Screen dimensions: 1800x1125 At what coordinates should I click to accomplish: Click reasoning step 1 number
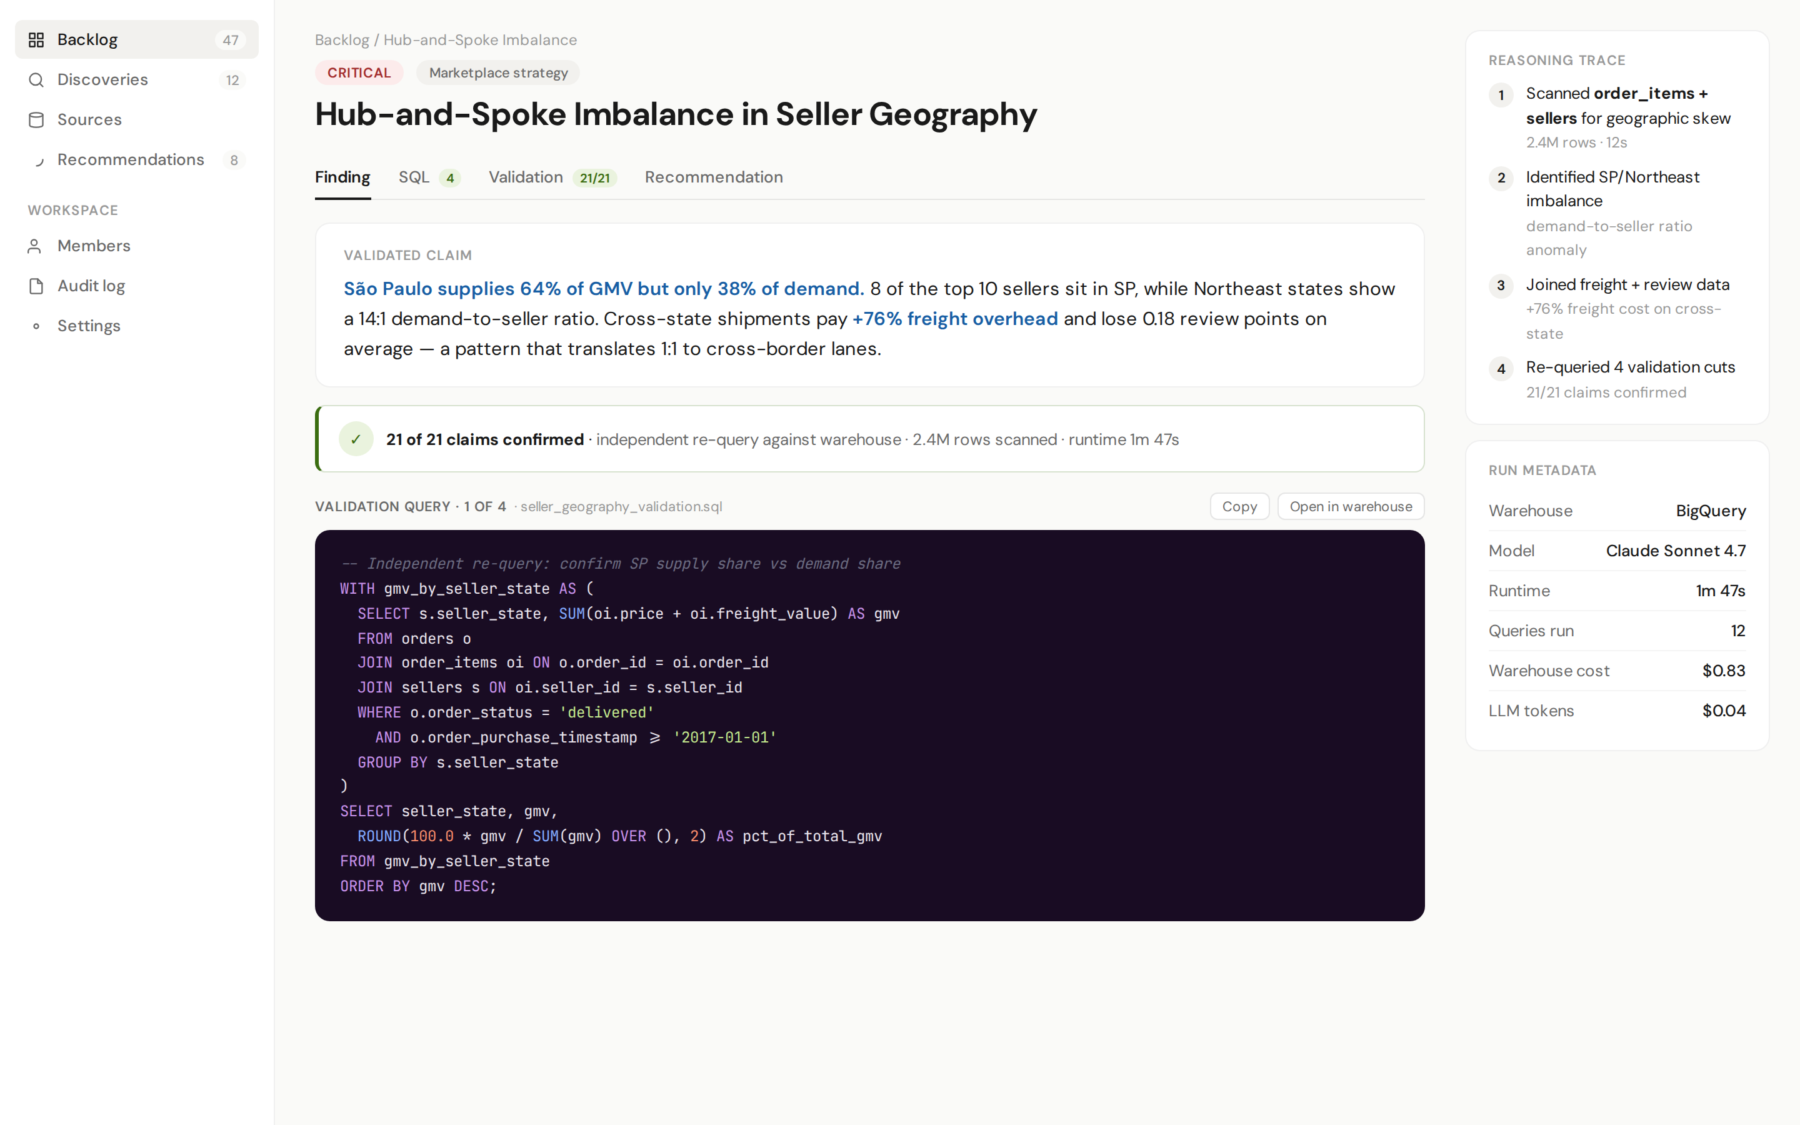pos(1501,95)
